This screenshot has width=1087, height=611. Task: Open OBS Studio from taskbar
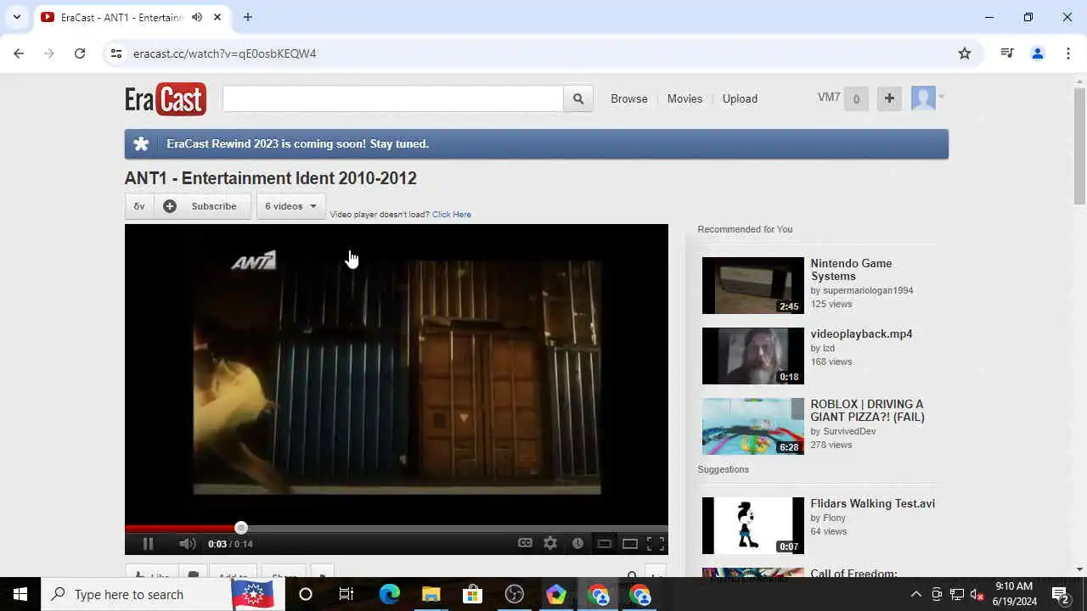(x=515, y=594)
